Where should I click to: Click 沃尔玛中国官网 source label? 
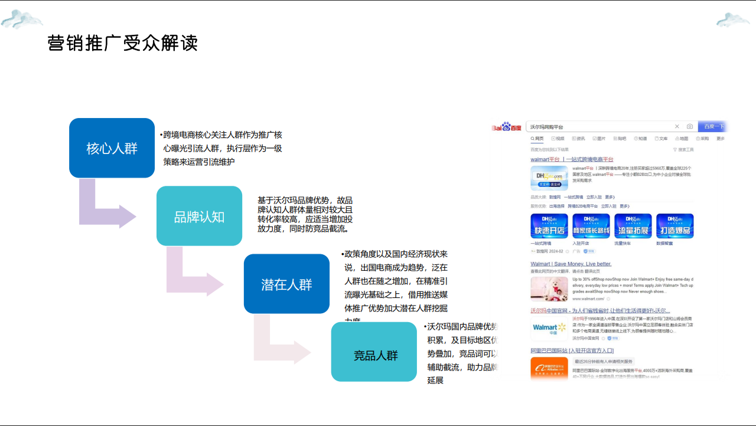click(585, 338)
